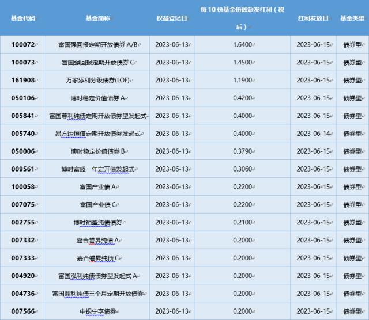
Task: Select fund code 100072 cell
Action: (x=23, y=44)
